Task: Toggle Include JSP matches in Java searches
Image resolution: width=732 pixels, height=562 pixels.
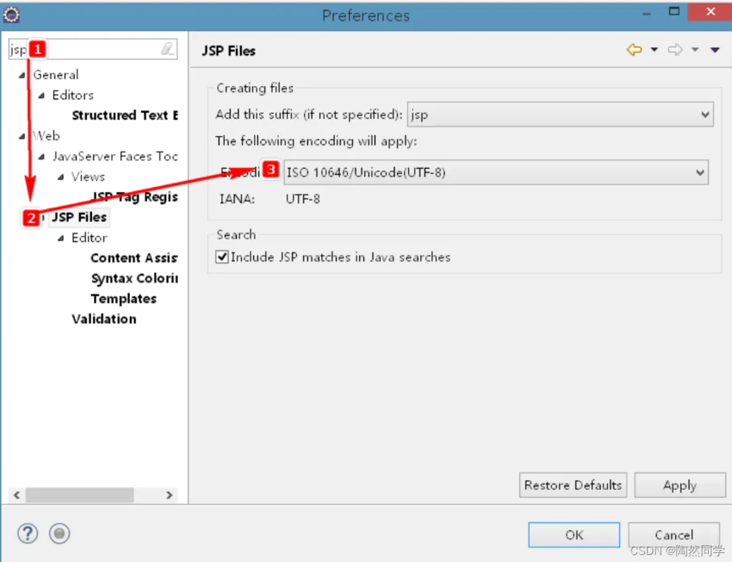Action: pos(222,257)
